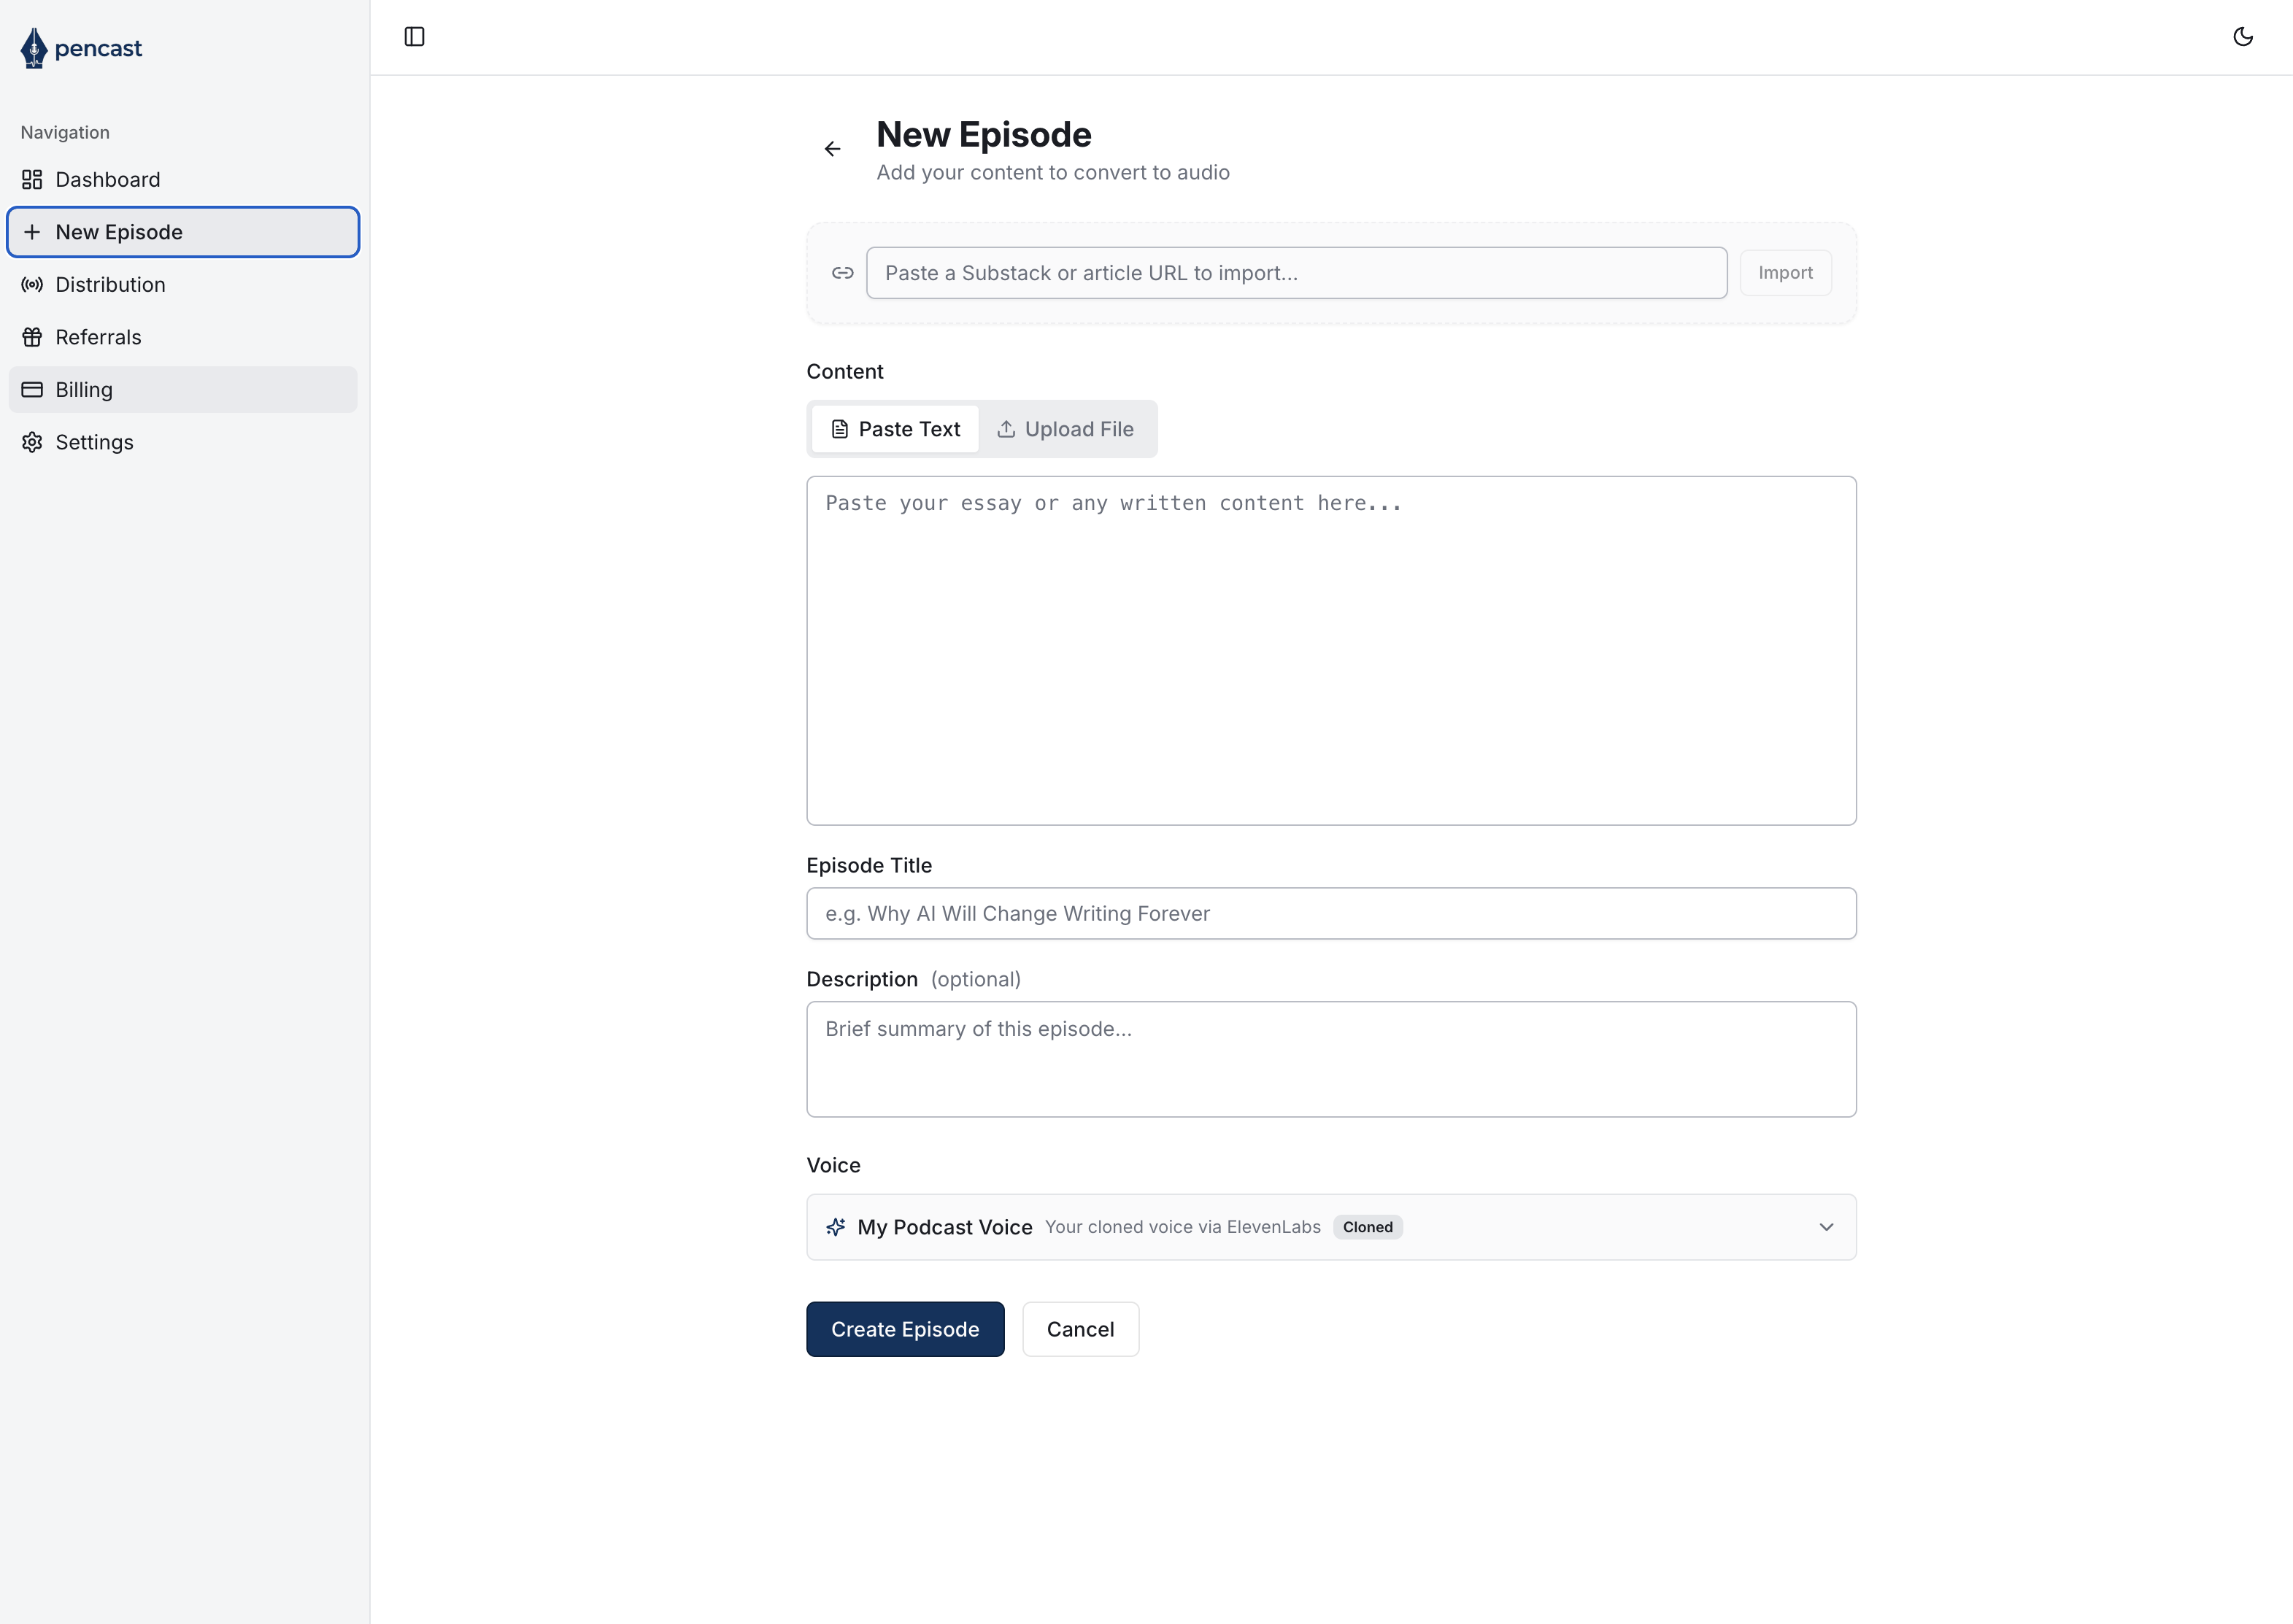The height and width of the screenshot is (1624, 2293).
Task: Click the Description summary box
Action: pyautogui.click(x=1330, y=1060)
